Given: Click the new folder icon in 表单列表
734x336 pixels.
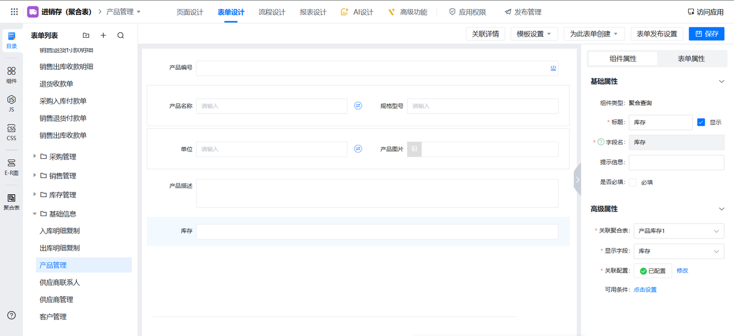Looking at the screenshot, I should click(86, 36).
